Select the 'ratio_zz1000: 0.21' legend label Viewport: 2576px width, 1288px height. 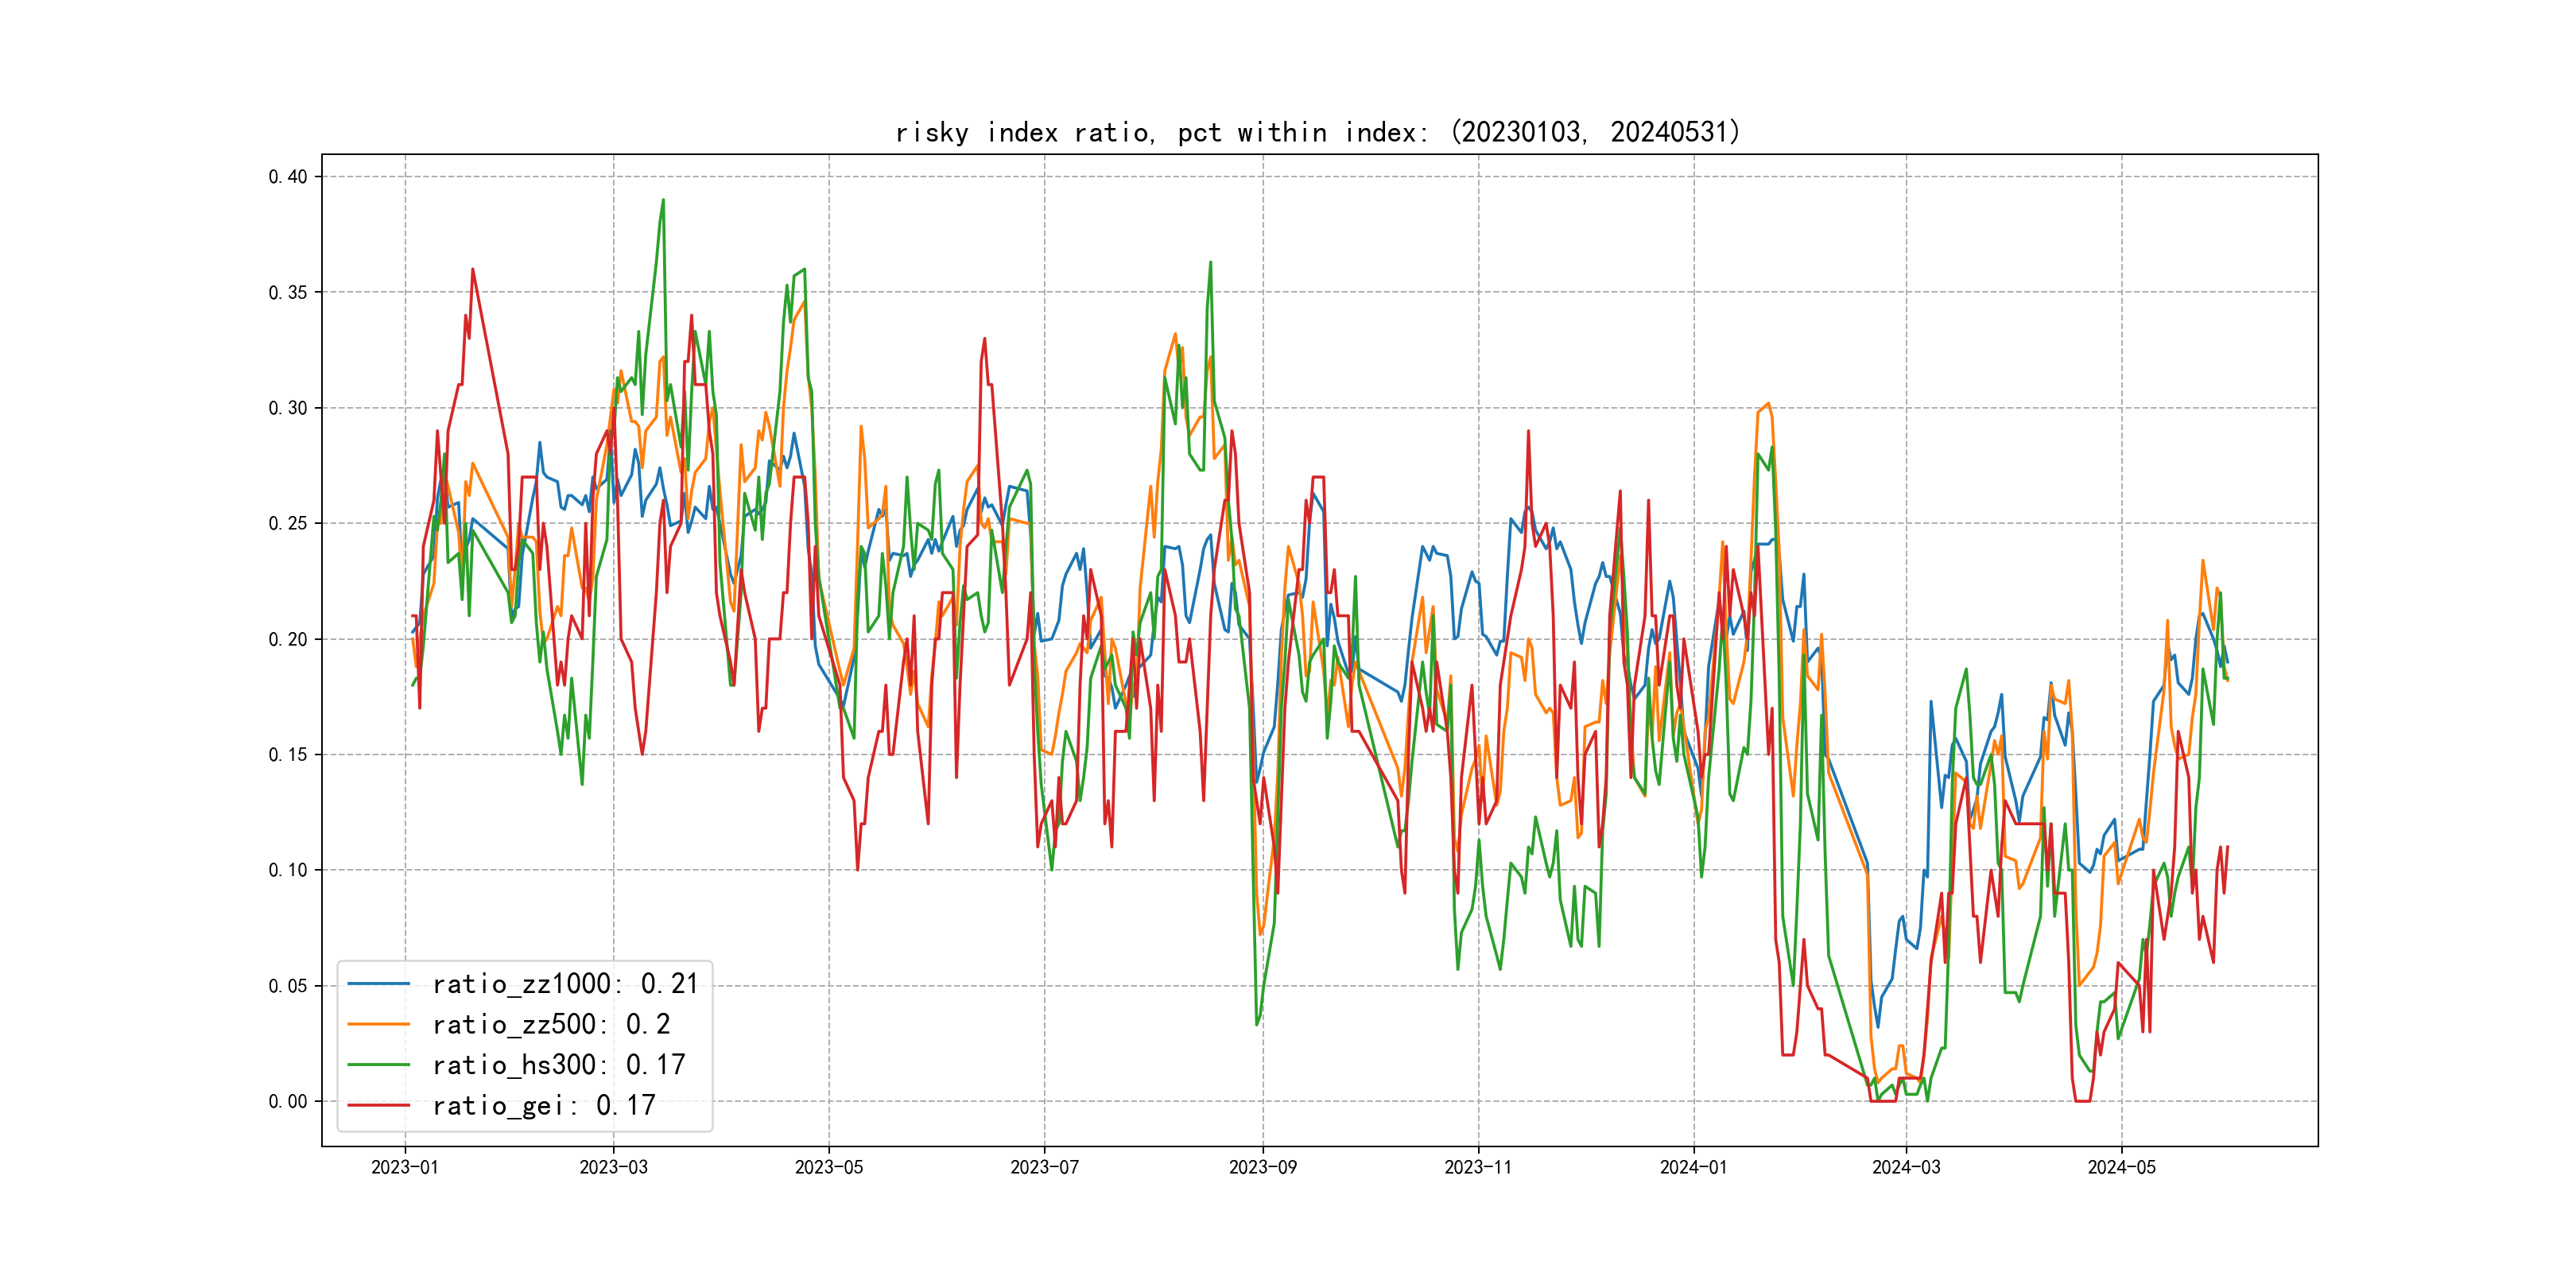coord(565,984)
